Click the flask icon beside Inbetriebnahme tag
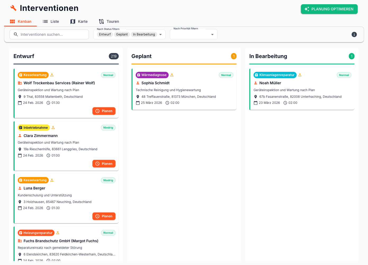The image size is (368, 265). coord(53,128)
